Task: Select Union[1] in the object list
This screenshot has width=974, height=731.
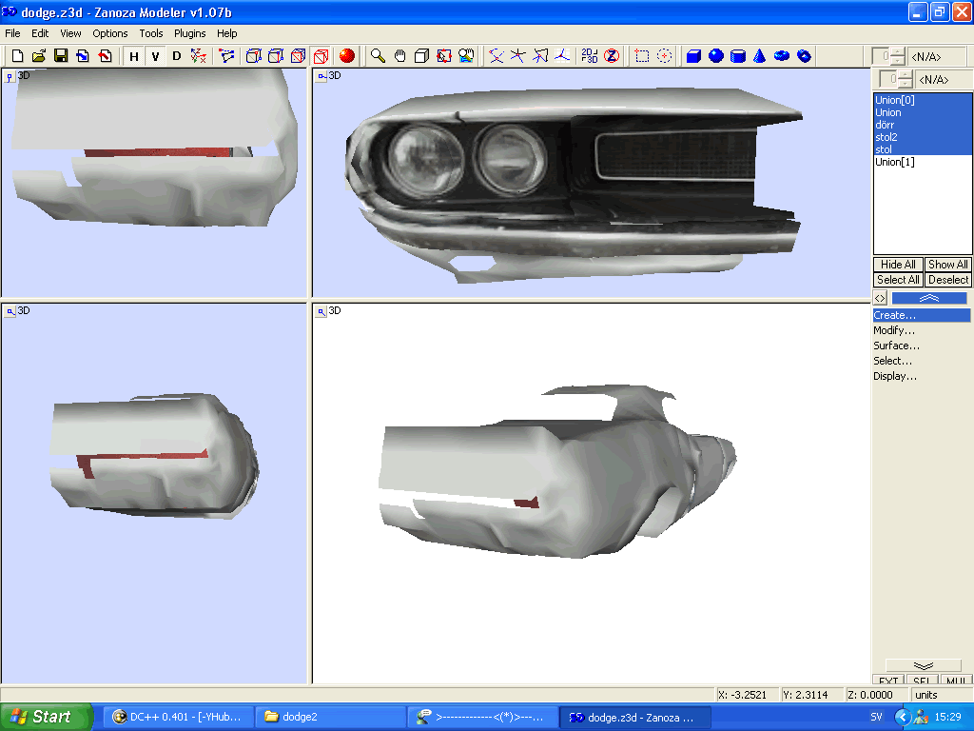Action: click(894, 162)
